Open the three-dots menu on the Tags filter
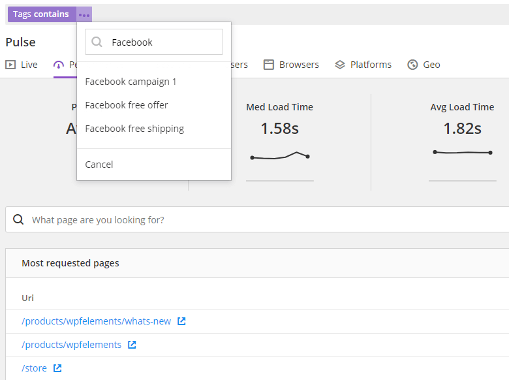509x380 pixels. point(84,14)
